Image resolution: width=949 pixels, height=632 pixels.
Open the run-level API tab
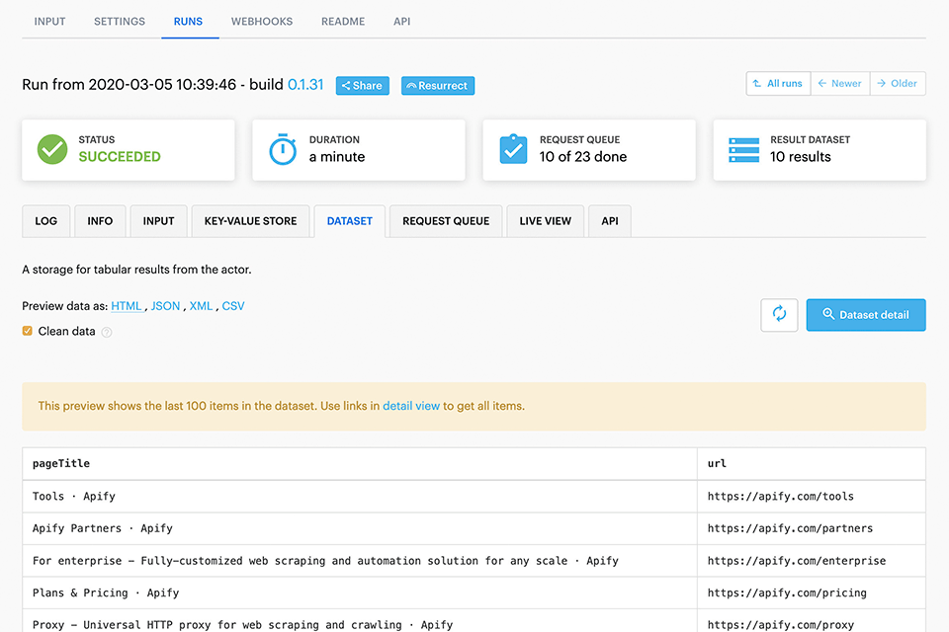pyautogui.click(x=610, y=221)
